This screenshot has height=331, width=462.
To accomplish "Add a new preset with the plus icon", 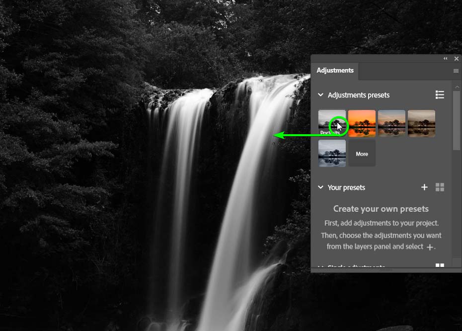I will coord(424,187).
